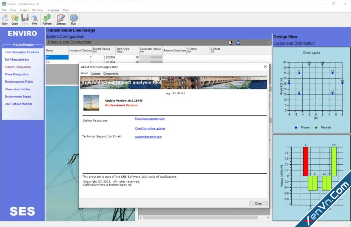Click the Neutrals legend green dot

(316, 127)
